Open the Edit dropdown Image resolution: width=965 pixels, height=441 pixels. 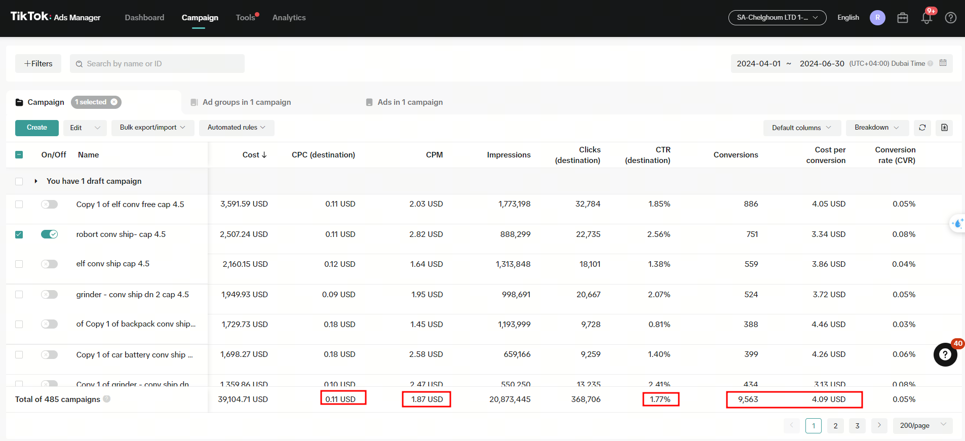(x=85, y=128)
